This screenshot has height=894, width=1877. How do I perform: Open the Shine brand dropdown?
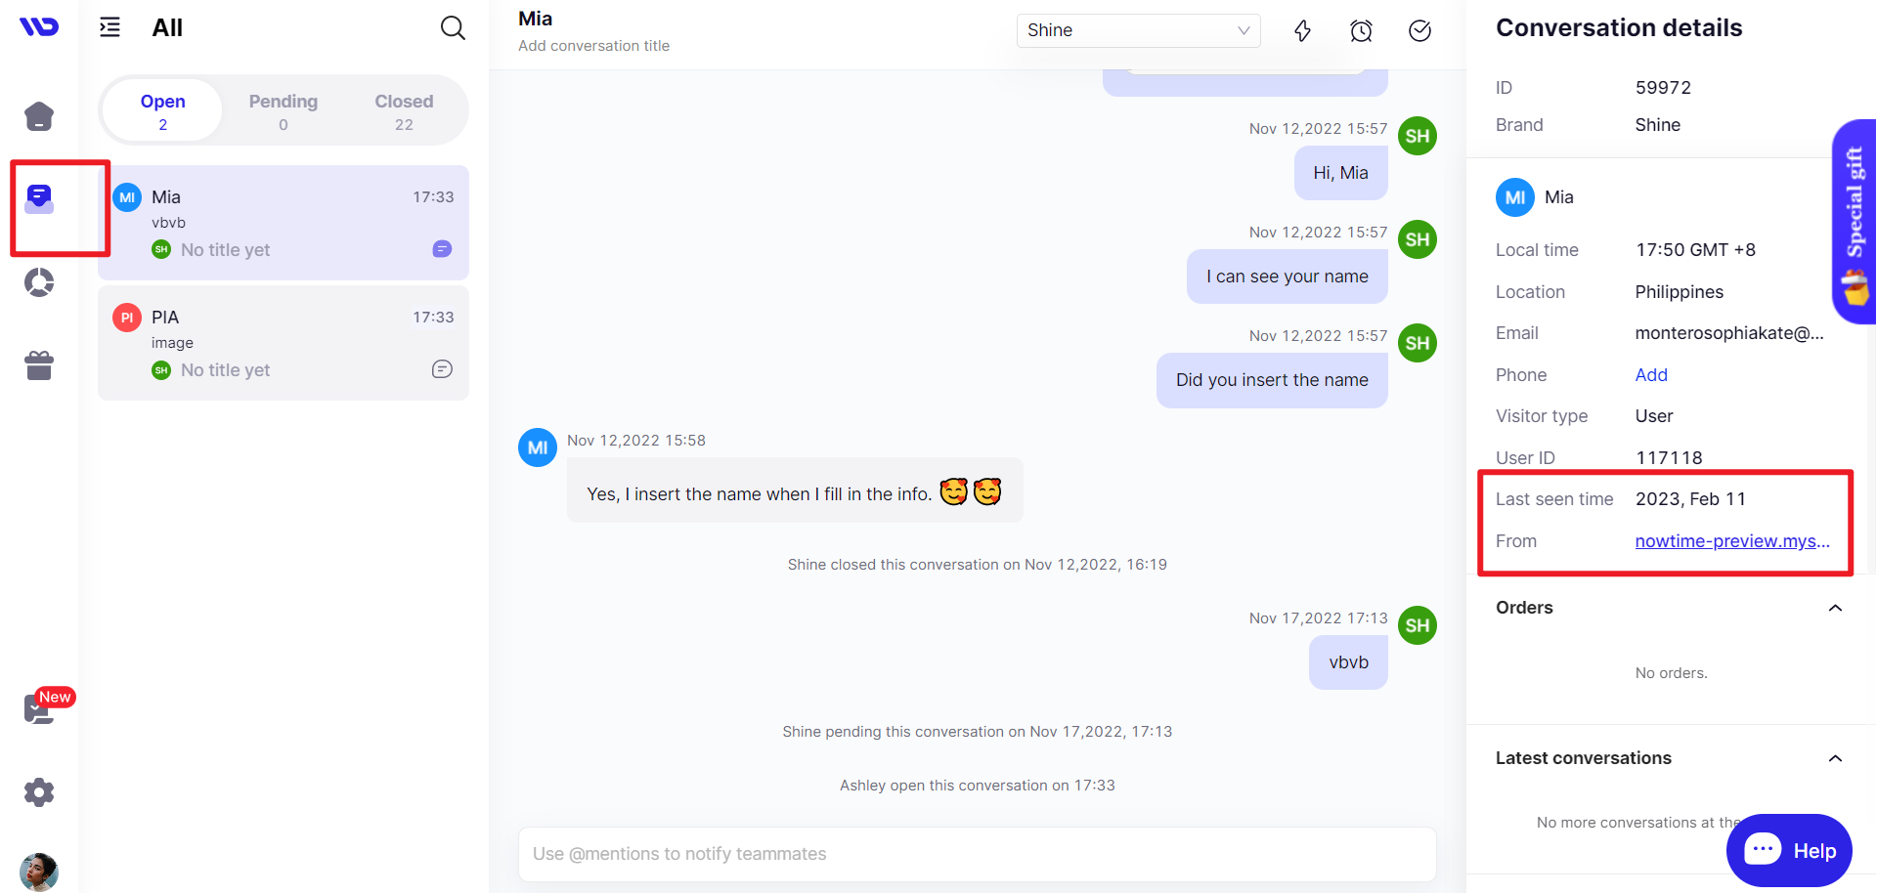coord(1138,30)
